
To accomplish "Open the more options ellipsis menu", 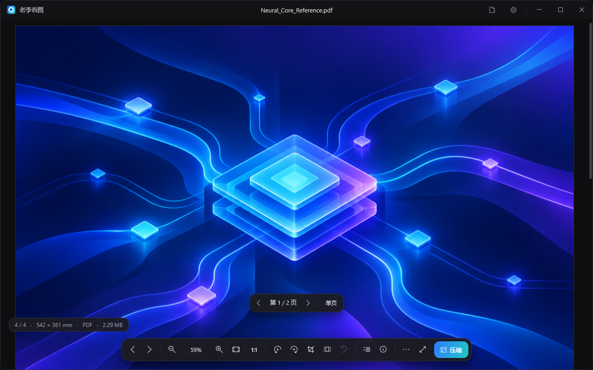I will (406, 350).
